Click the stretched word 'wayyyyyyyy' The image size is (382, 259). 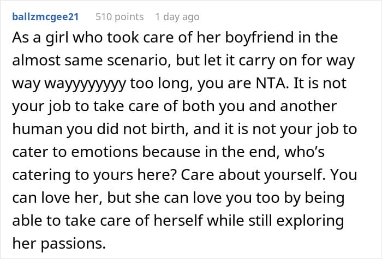85,84
